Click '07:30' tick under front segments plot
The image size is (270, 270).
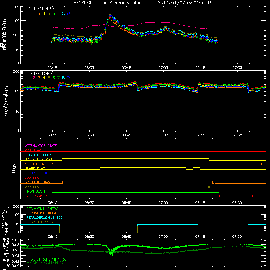[x=237, y=68]
